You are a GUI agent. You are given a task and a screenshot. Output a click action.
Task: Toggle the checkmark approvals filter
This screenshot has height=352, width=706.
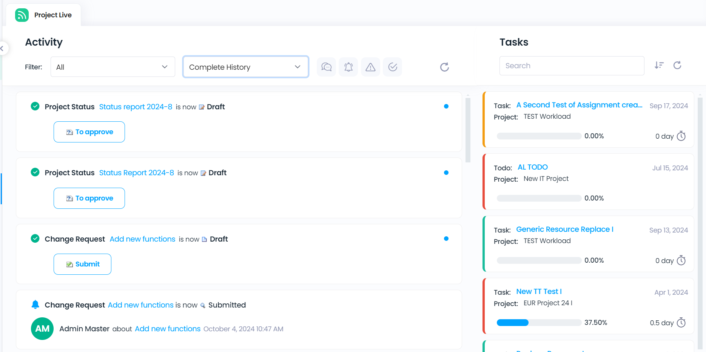(393, 67)
